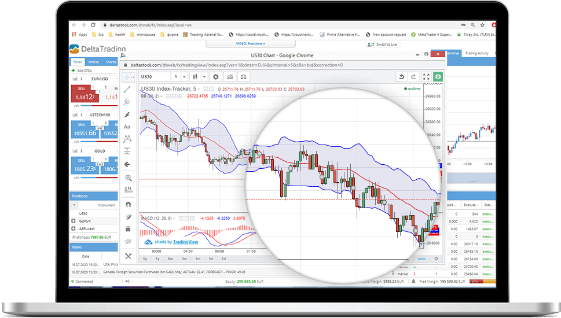Open GOLD chart icon
The image size is (561, 318).
point(75,151)
